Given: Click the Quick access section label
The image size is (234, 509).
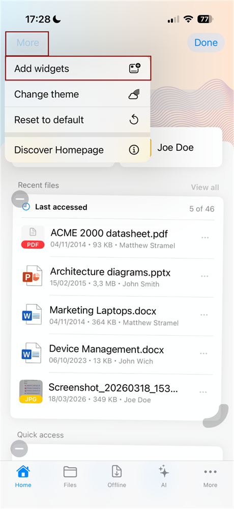Looking at the screenshot, I should [41, 435].
